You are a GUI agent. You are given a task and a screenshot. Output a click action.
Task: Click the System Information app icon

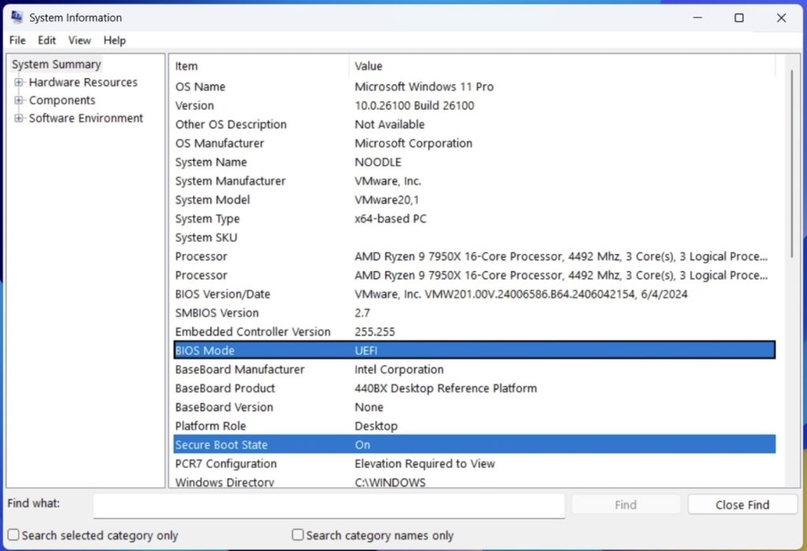17,17
